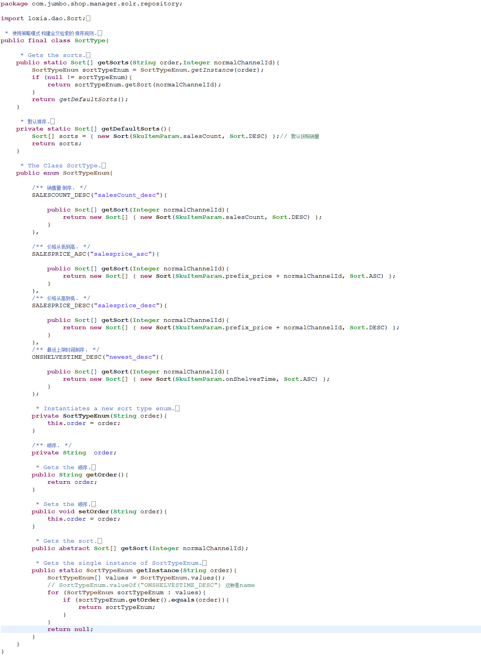This screenshot has height=662, width=481.
Task: Click the '价格从低到高' comment
Action: [61, 247]
